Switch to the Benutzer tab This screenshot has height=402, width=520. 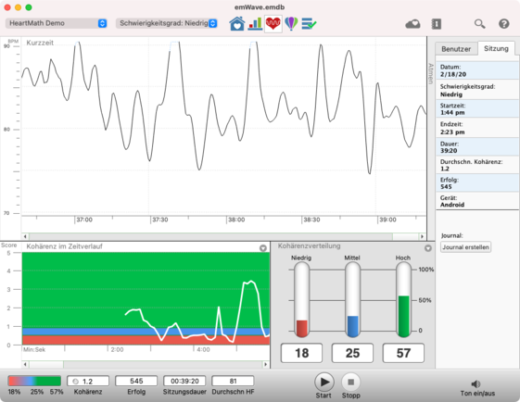[x=456, y=49]
